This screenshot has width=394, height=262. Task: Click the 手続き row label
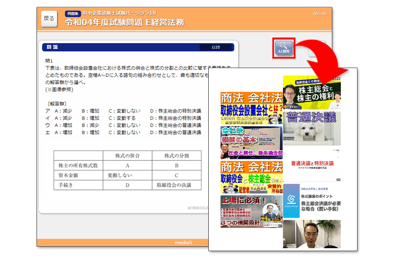[78, 185]
